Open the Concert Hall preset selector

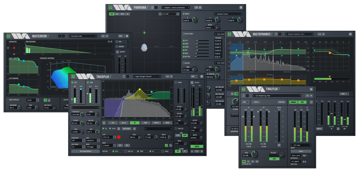click(x=83, y=36)
